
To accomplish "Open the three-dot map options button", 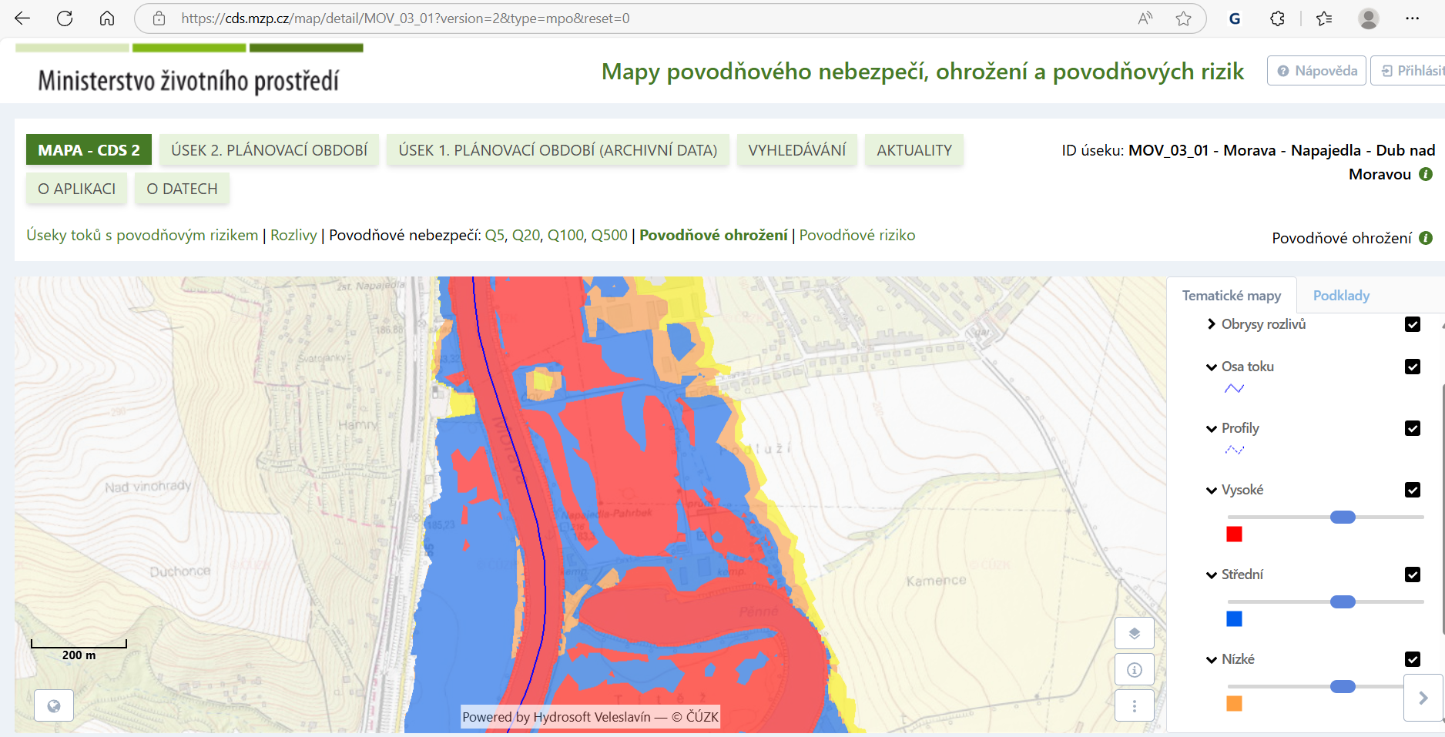I will pos(1134,705).
